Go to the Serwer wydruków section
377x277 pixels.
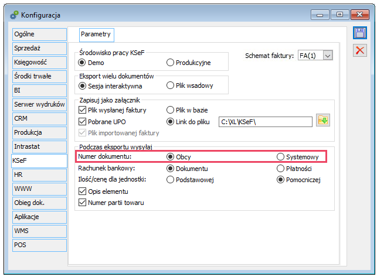click(39, 104)
